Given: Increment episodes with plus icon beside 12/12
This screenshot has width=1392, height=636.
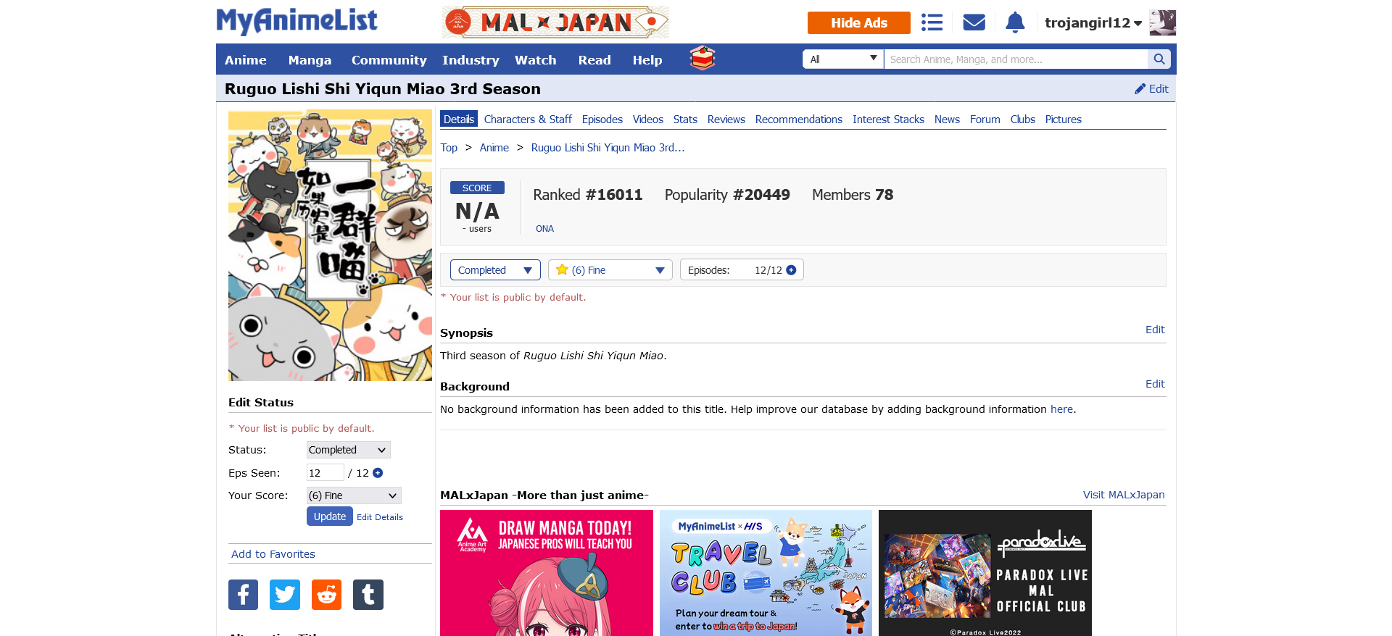Looking at the screenshot, I should click(791, 270).
